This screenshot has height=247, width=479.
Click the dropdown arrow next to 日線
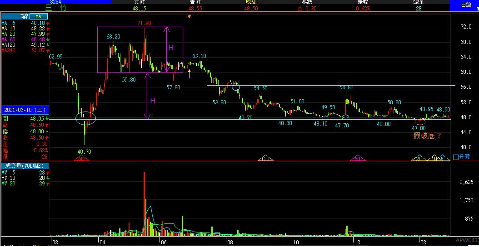[476, 7]
